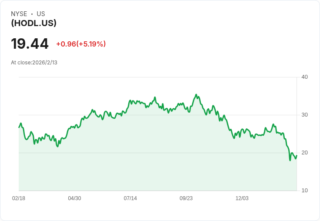Select the 09/23 date on x-axis
The height and width of the screenshot is (221, 320).
pos(186,198)
